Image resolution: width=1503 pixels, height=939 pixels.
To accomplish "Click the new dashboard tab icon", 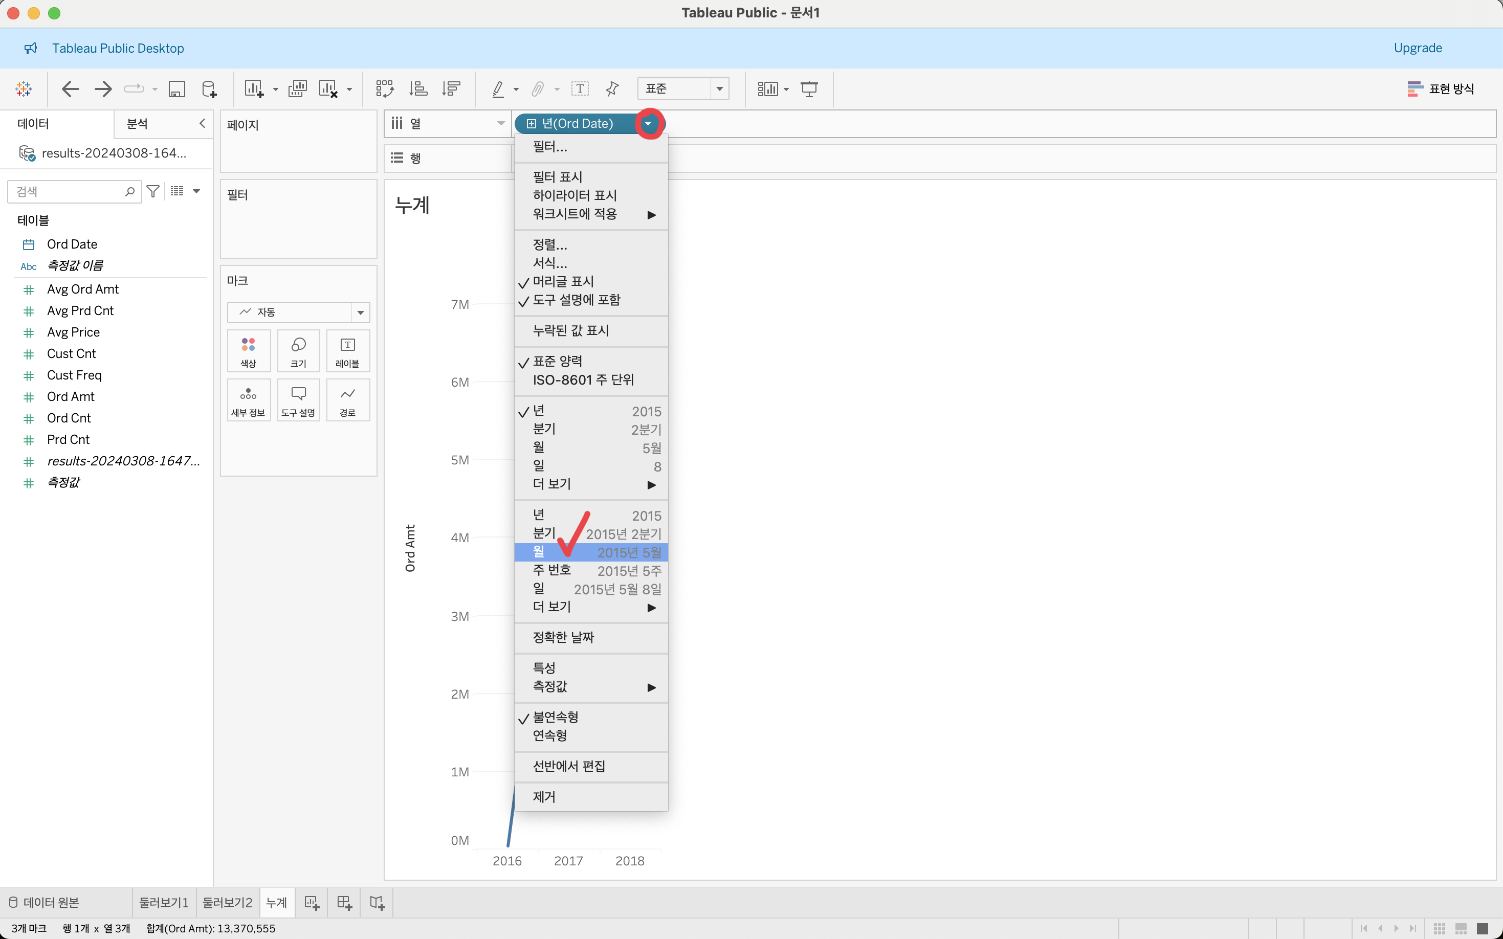I will click(344, 902).
